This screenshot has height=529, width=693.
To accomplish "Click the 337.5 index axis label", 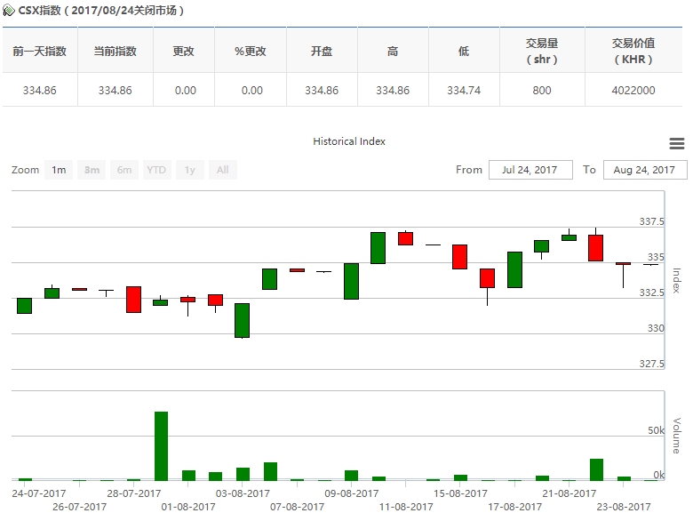I will (x=651, y=221).
